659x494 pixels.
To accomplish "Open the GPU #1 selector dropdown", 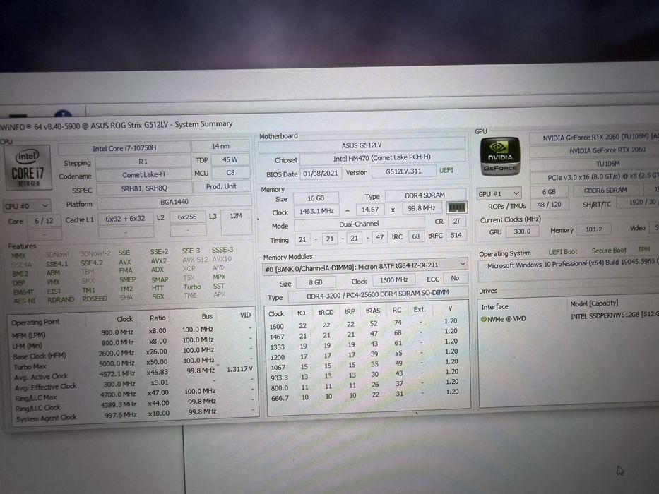I will (x=499, y=193).
